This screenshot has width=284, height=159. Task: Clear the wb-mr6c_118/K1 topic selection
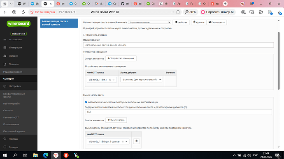point(110,80)
